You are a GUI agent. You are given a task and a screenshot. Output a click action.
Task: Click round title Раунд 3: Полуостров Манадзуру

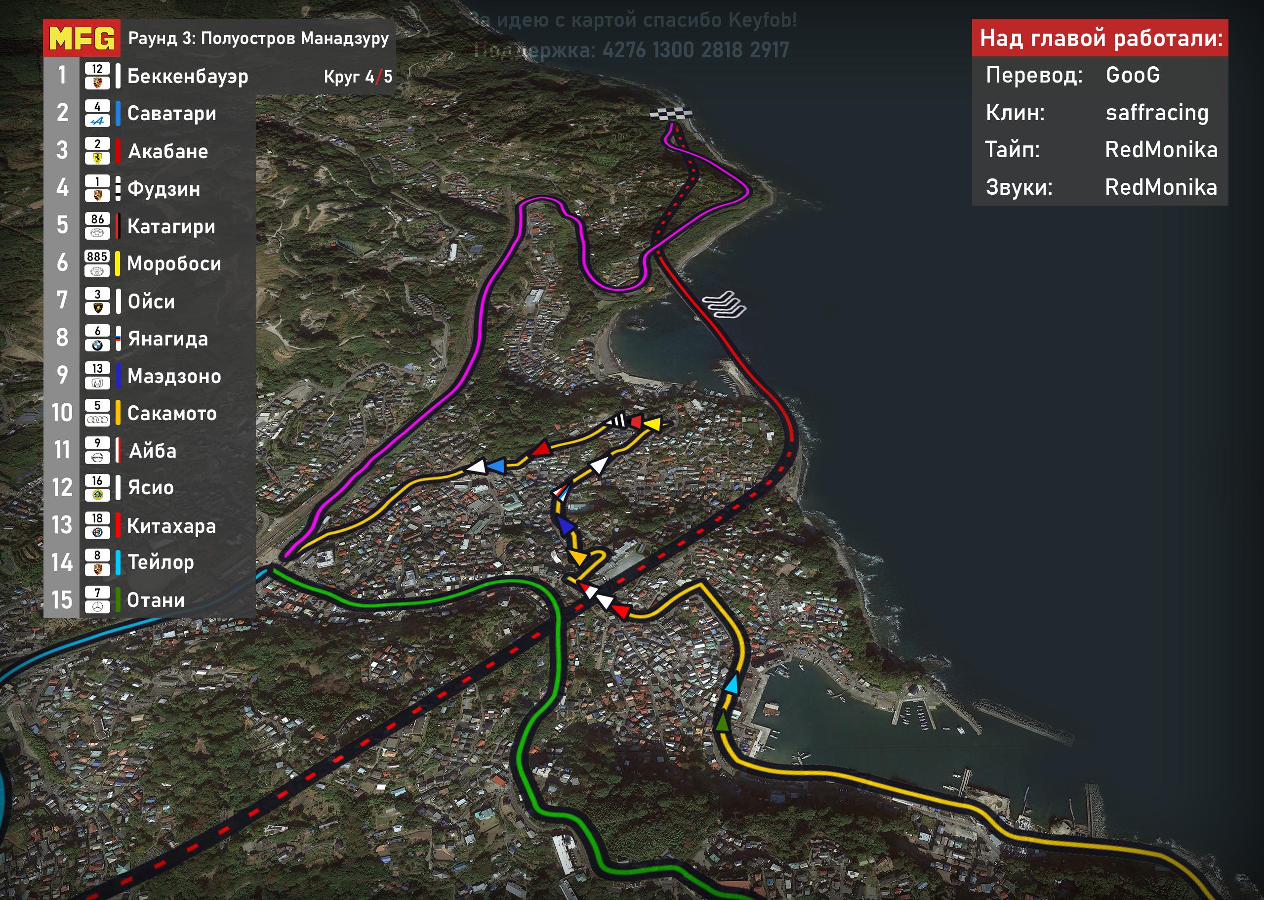pos(258,38)
